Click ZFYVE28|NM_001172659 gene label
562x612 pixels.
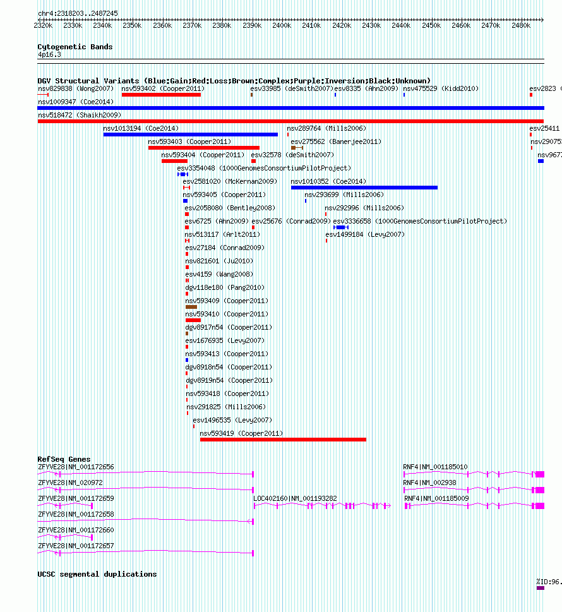coord(76,498)
